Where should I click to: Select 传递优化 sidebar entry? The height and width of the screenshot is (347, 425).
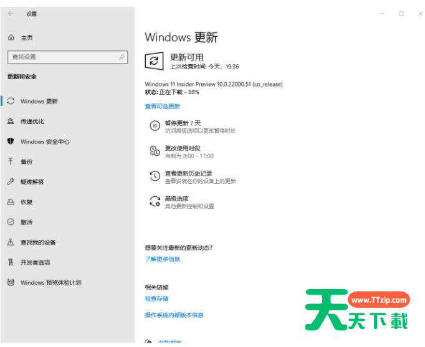(32, 121)
